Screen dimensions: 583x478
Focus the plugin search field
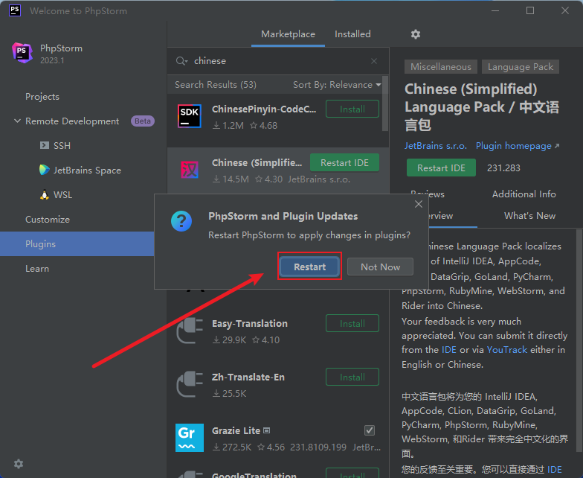click(x=278, y=61)
